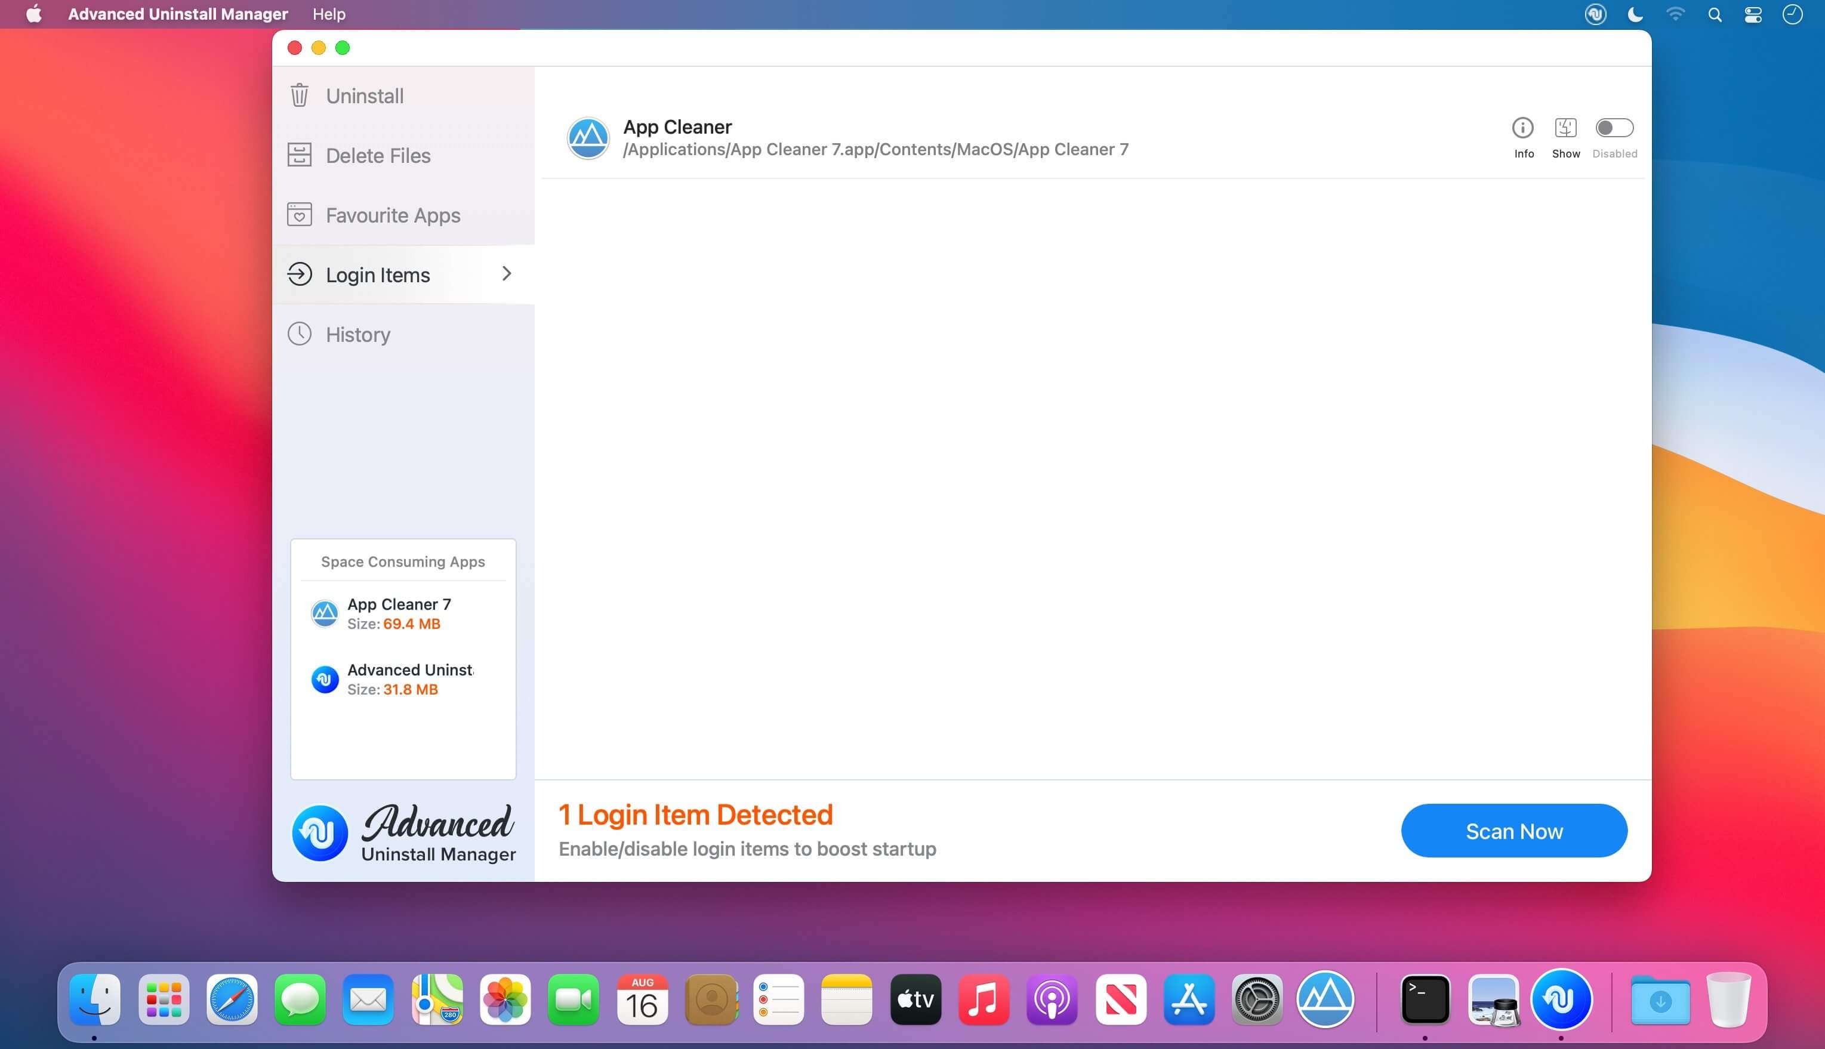
Task: Click Show in Finder icon
Action: [x=1565, y=128]
